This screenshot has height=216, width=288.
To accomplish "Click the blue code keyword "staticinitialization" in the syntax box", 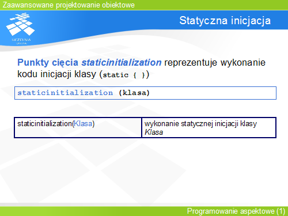I will pyautogui.click(x=65, y=93).
